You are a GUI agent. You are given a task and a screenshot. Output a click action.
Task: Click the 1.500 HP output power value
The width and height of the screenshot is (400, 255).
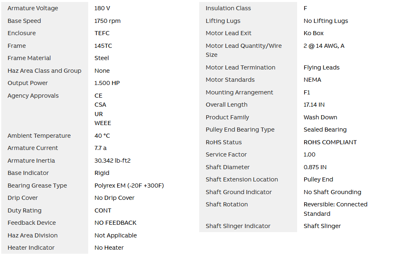point(107,83)
